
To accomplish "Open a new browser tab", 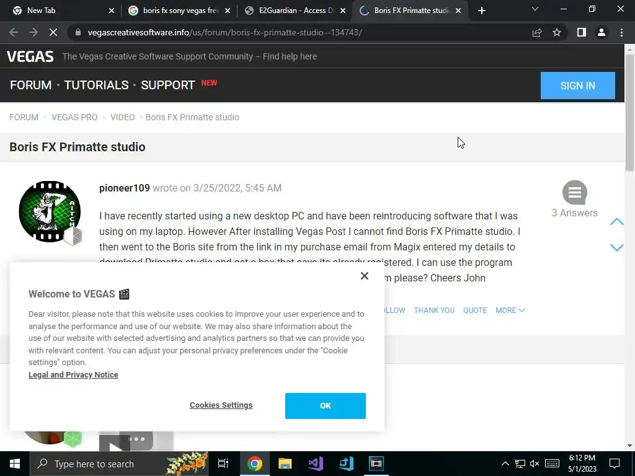I will [x=481, y=11].
